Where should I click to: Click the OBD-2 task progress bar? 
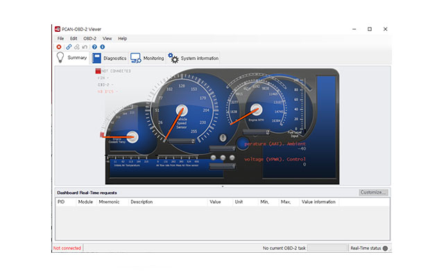coord(327,248)
